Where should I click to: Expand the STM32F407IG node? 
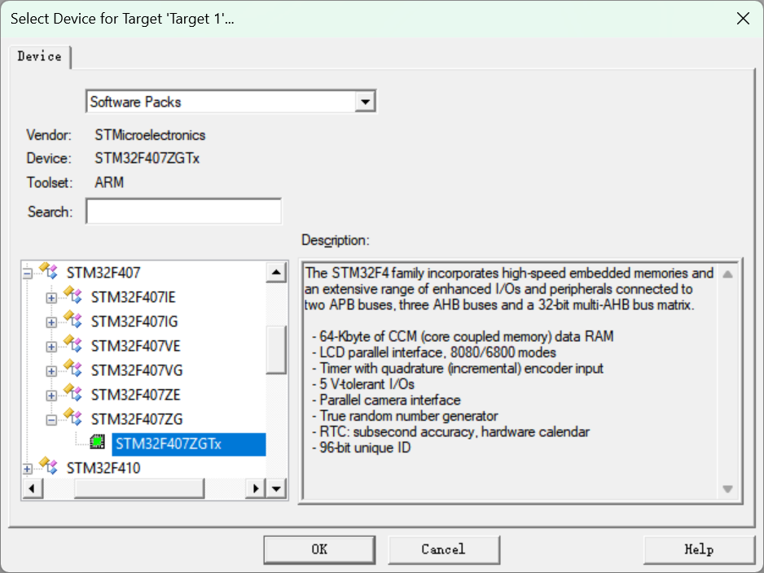click(51, 322)
